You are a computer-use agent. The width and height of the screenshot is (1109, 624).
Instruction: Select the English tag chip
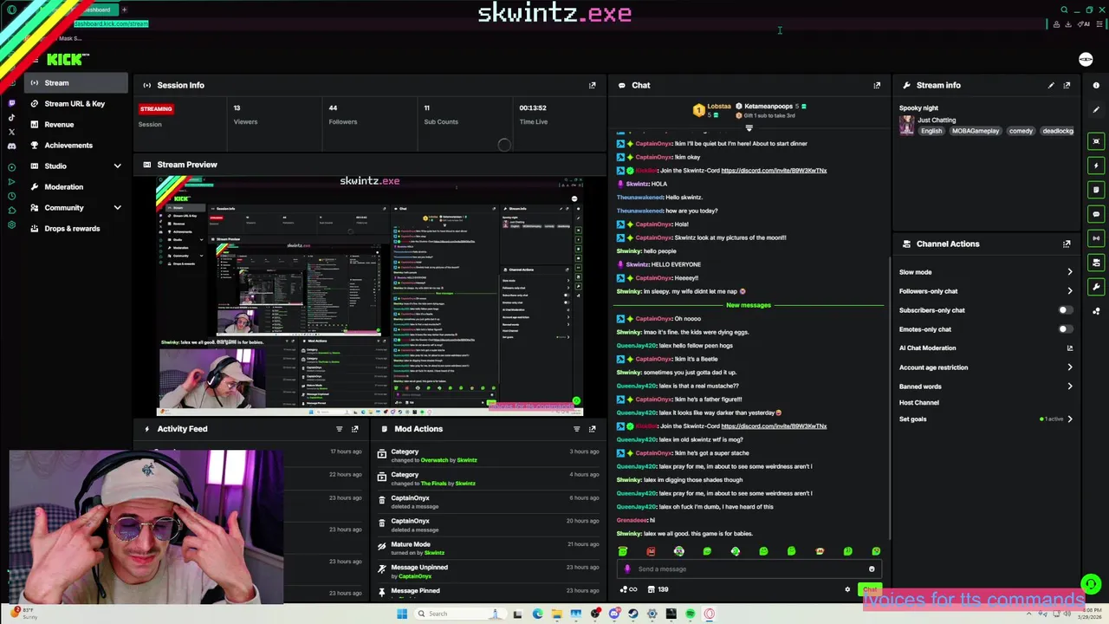tap(931, 131)
